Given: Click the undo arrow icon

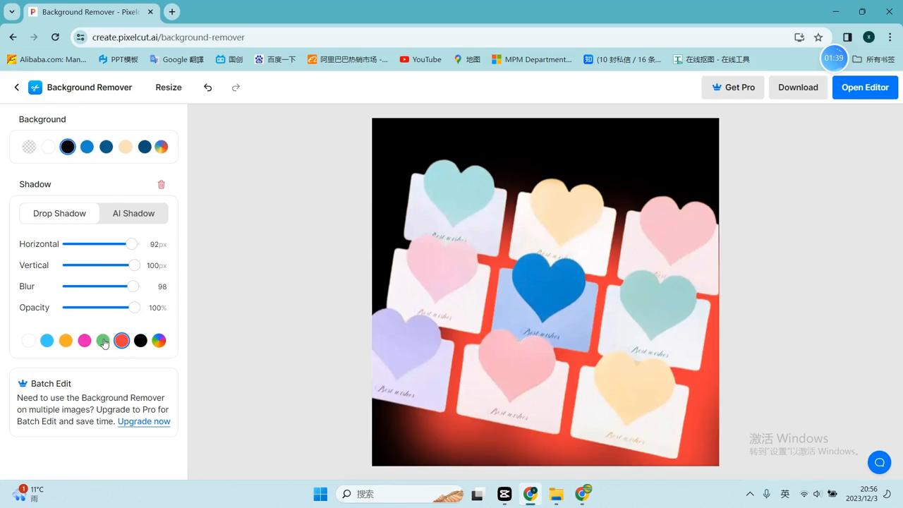Looking at the screenshot, I should pos(207,87).
